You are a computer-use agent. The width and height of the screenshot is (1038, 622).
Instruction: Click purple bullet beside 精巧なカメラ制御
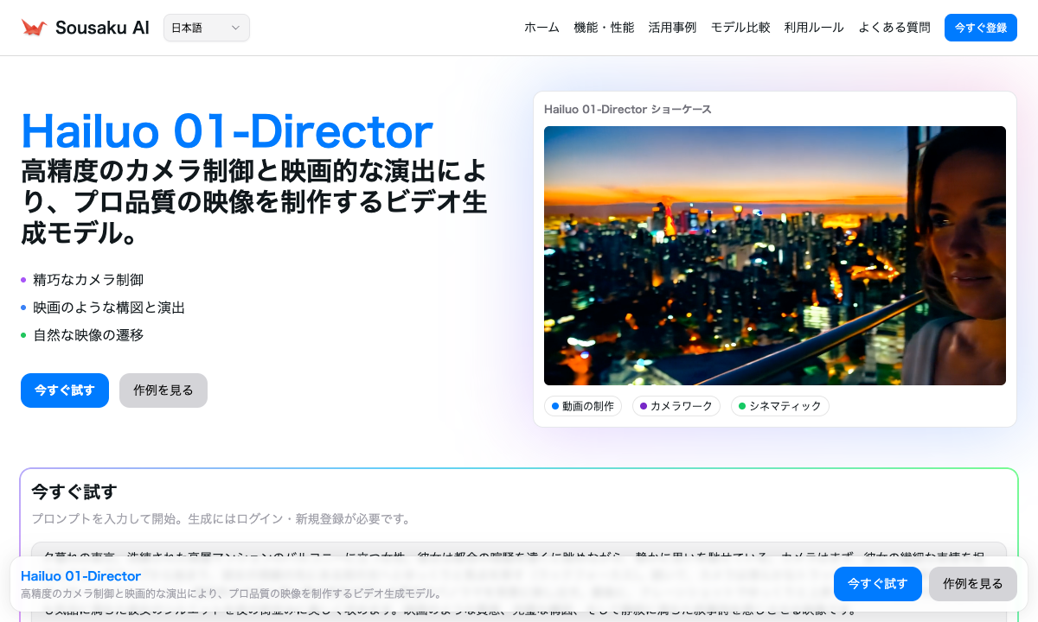coord(23,280)
